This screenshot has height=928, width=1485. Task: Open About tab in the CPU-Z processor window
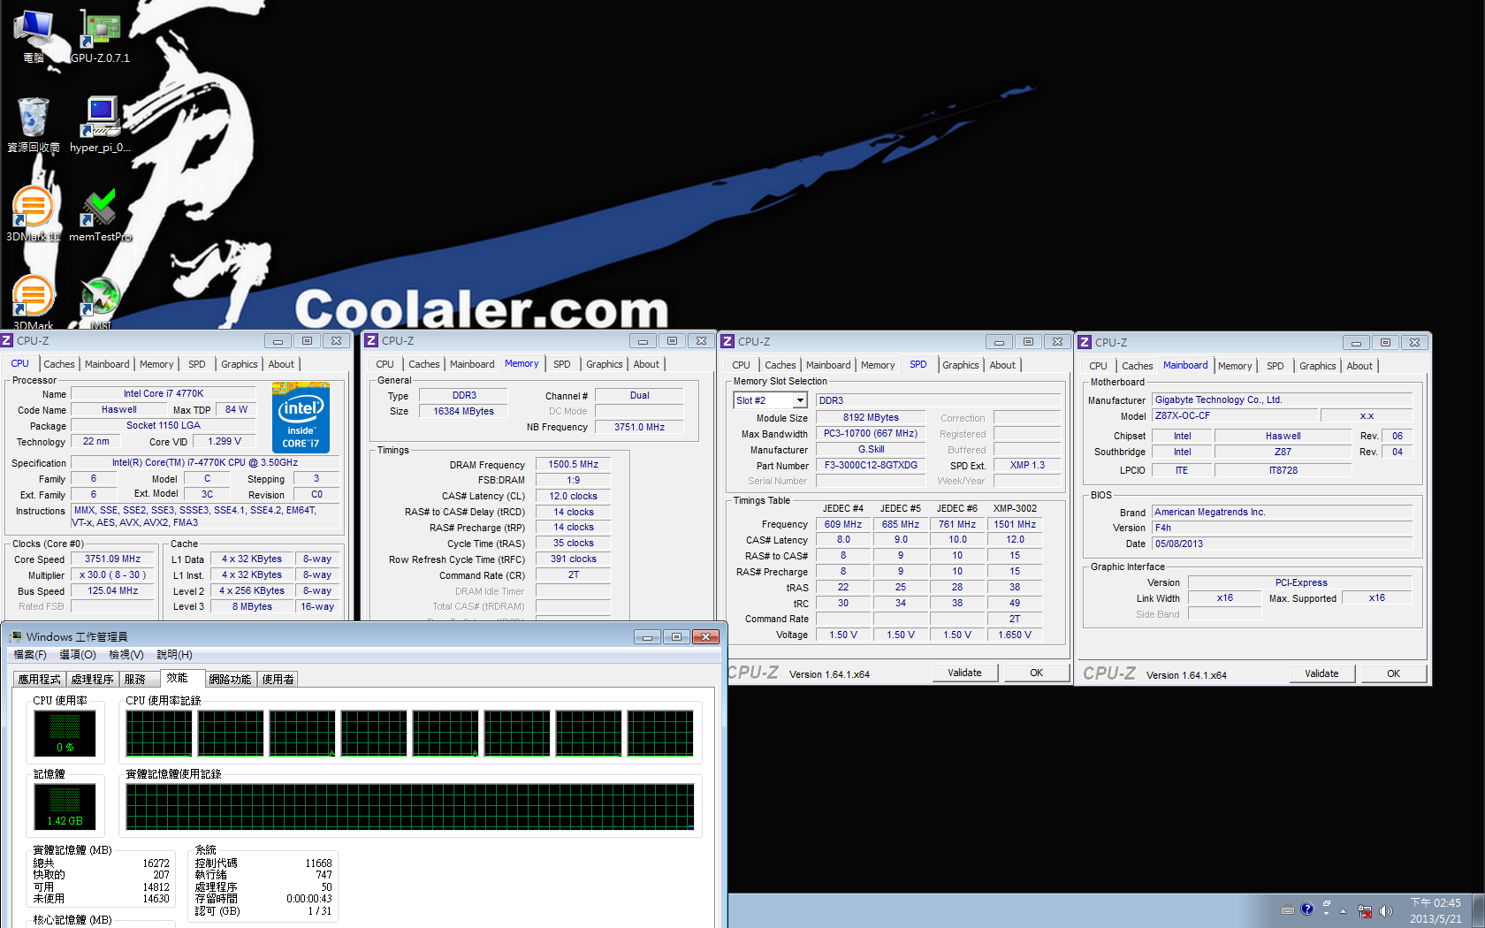coord(281,364)
